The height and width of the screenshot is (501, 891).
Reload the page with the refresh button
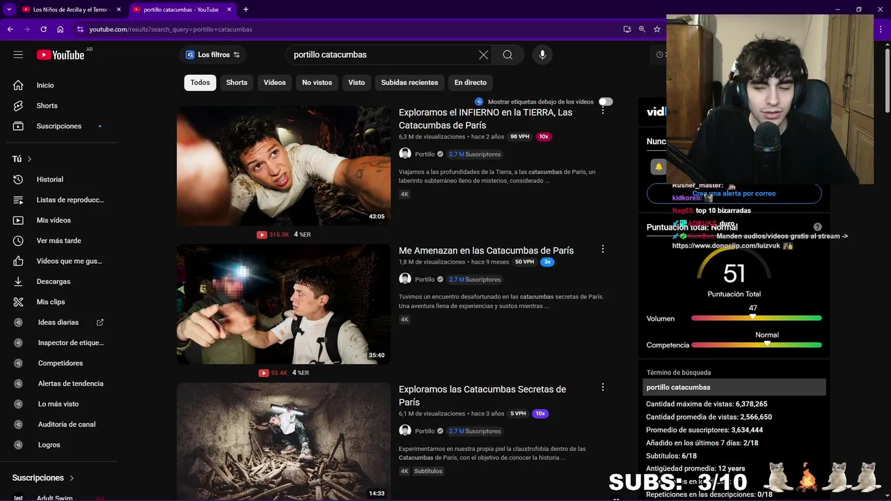coord(43,29)
